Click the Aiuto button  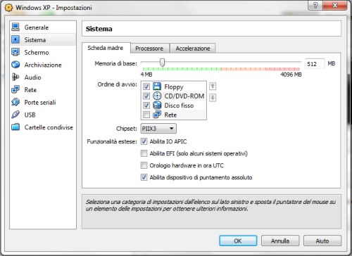click(322, 241)
